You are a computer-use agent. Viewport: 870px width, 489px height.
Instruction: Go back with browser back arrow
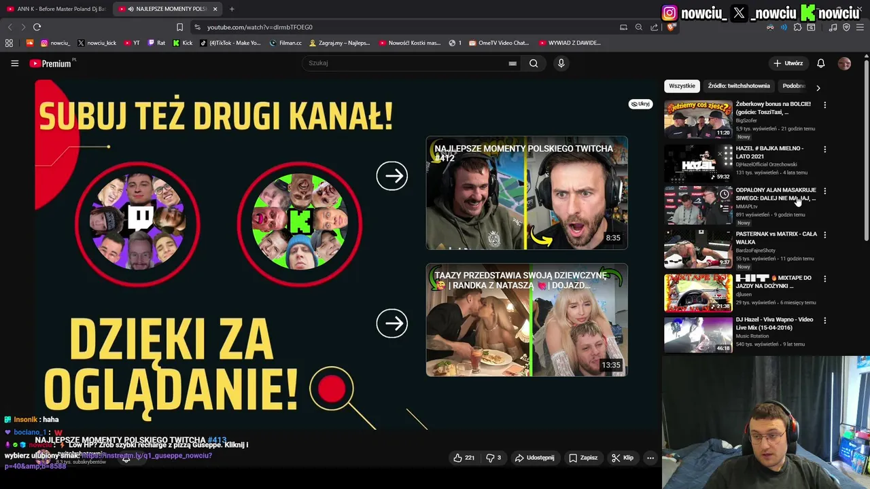(10, 27)
